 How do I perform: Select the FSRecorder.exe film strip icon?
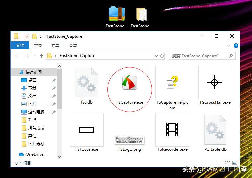tap(172, 129)
